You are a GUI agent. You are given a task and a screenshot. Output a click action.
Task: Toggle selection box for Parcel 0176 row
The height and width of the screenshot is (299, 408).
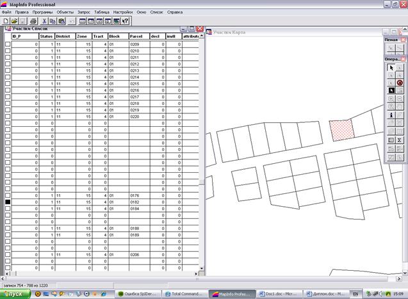pyautogui.click(x=8, y=195)
